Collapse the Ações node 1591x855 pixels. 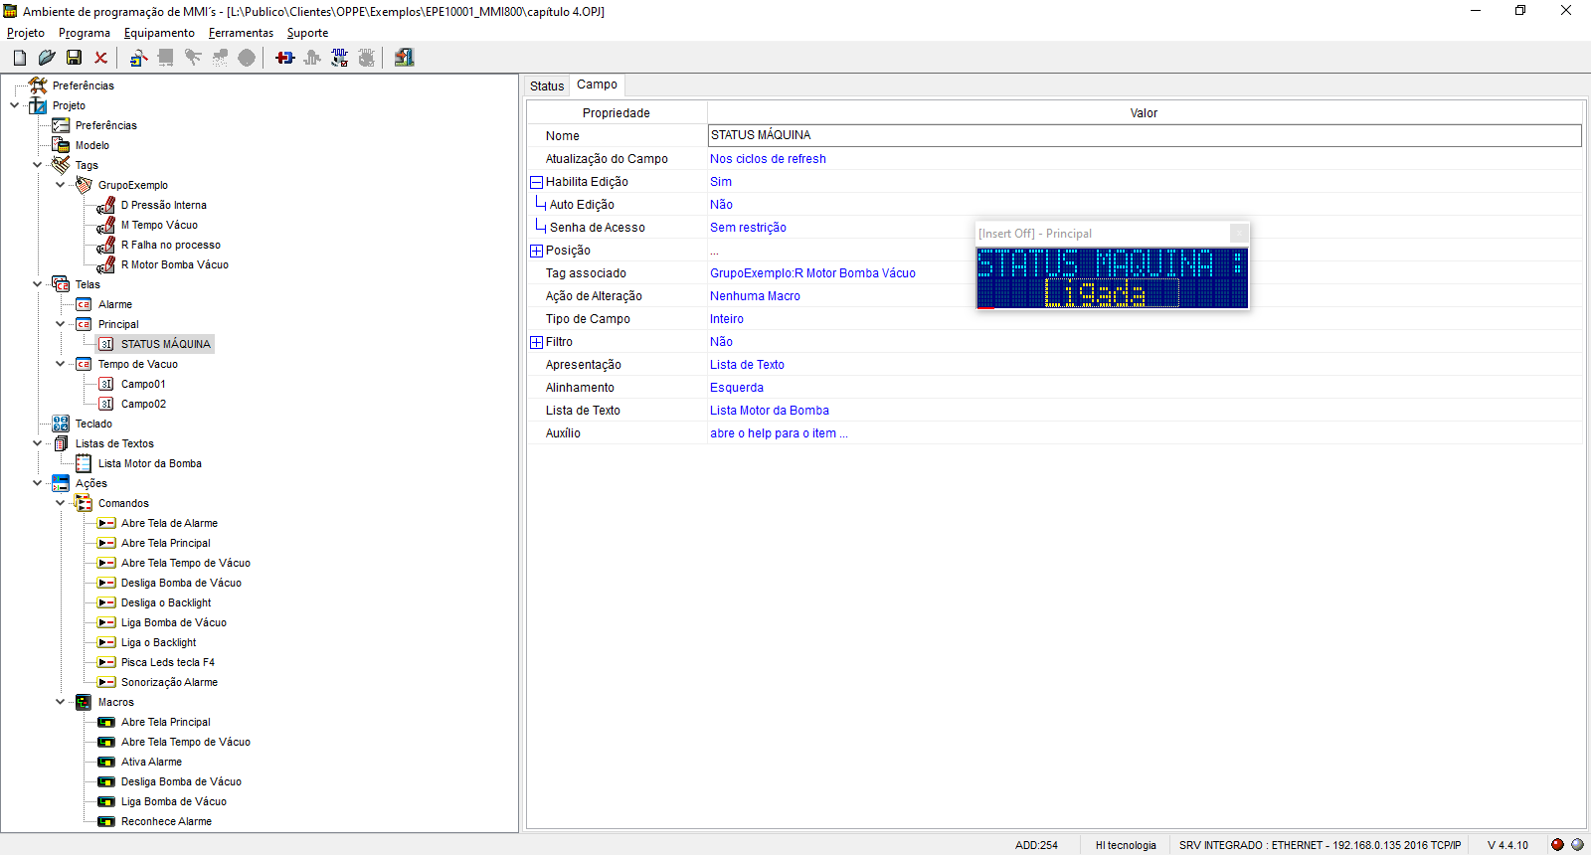(38, 483)
